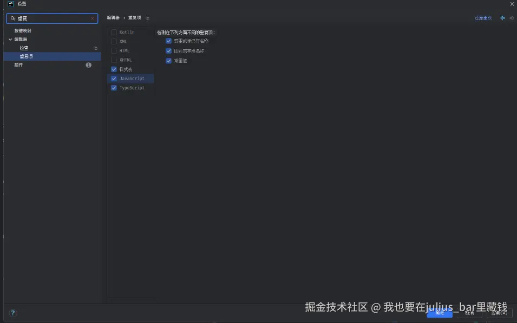Click the ① badge next to 插件
Screen dimensions: 517x323
(x=88, y=64)
